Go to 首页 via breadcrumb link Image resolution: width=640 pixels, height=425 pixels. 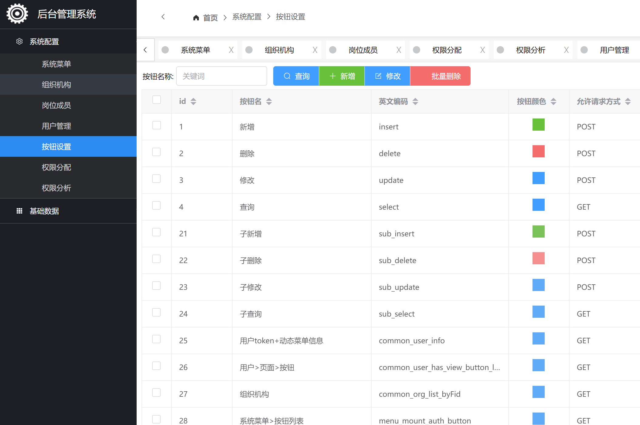(x=210, y=18)
